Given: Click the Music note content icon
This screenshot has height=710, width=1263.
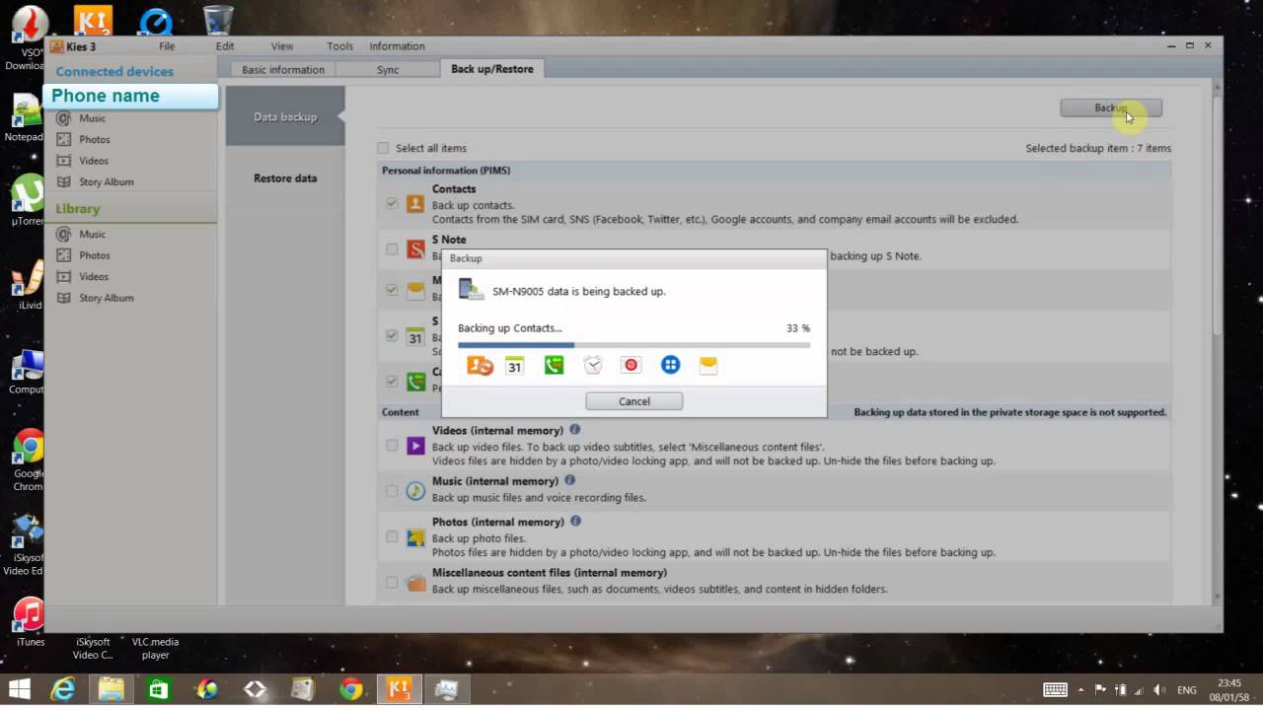Looking at the screenshot, I should [415, 490].
